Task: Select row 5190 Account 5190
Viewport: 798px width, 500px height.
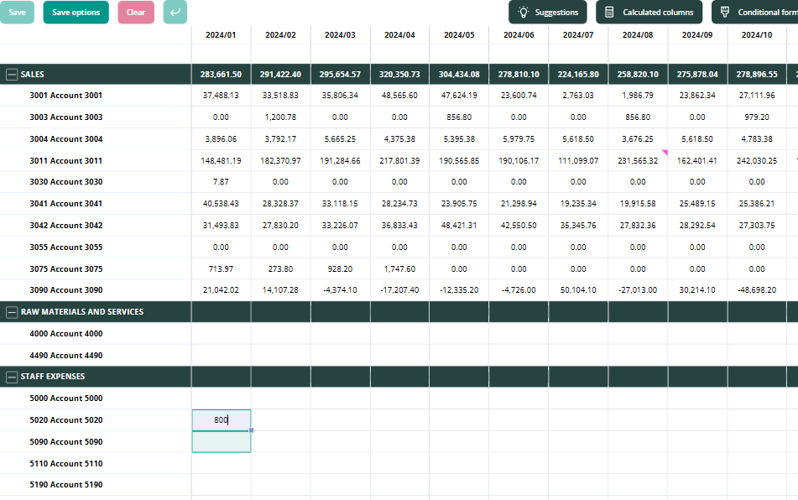Action: click(x=65, y=485)
